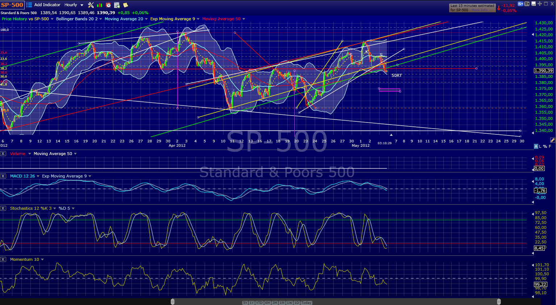Click the four-arrow move icon at top right
The height and width of the screenshot is (305, 556).
coord(540,4)
